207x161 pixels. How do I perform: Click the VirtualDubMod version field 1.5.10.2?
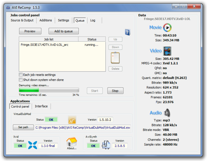click(105, 120)
